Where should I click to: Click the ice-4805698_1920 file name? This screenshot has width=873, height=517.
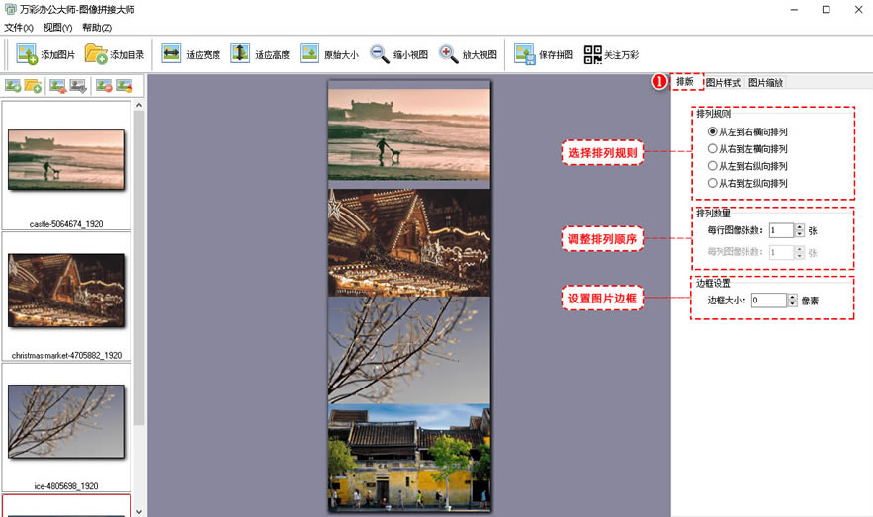click(x=66, y=485)
